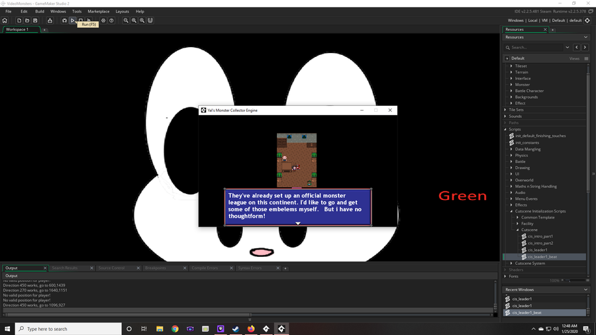
Task: Expand the Sounds resource group
Action: (505, 117)
